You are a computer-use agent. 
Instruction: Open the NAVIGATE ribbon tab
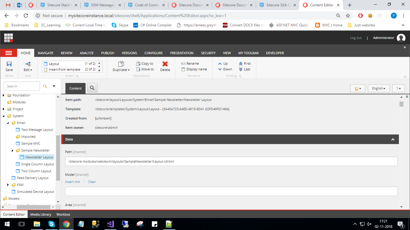(x=46, y=53)
